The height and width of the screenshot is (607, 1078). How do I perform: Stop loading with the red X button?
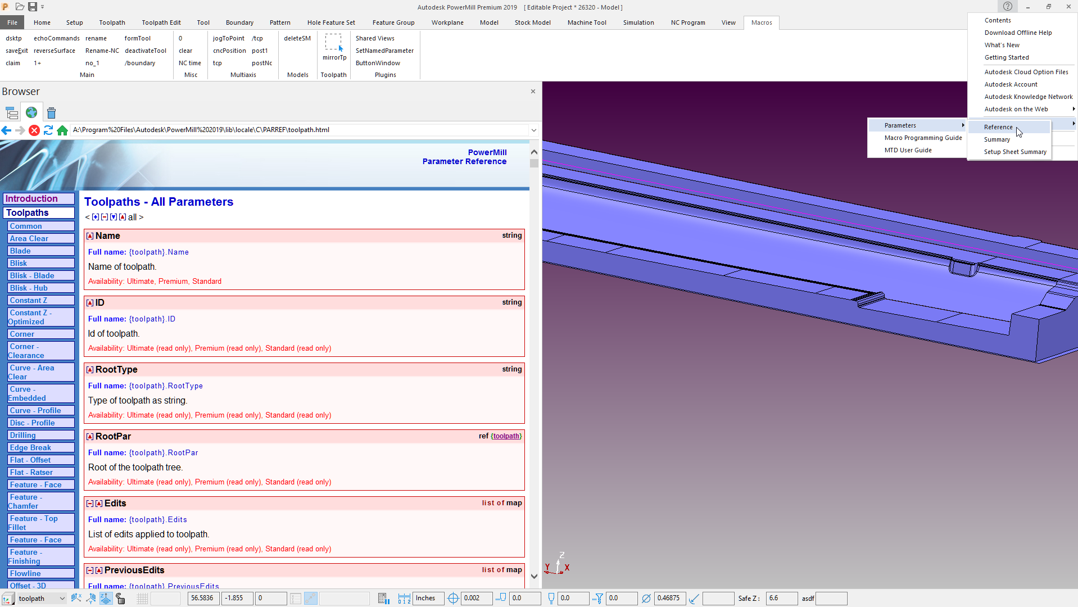point(34,130)
